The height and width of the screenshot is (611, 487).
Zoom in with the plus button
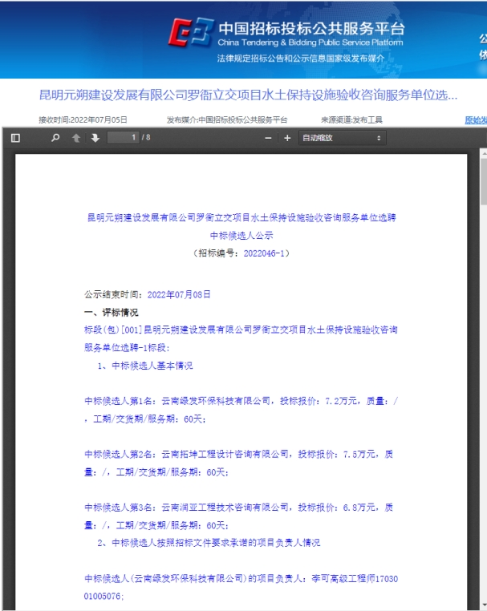tap(287, 138)
